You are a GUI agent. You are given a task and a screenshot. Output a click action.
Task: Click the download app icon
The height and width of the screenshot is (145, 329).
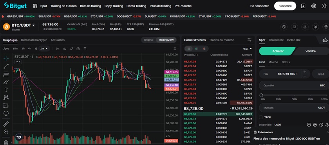(303, 6)
